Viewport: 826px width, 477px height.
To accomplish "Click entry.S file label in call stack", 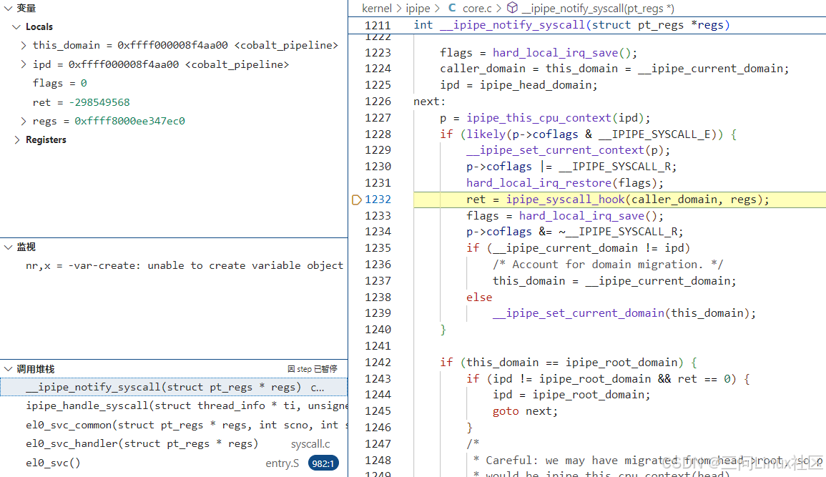I will pos(282,463).
